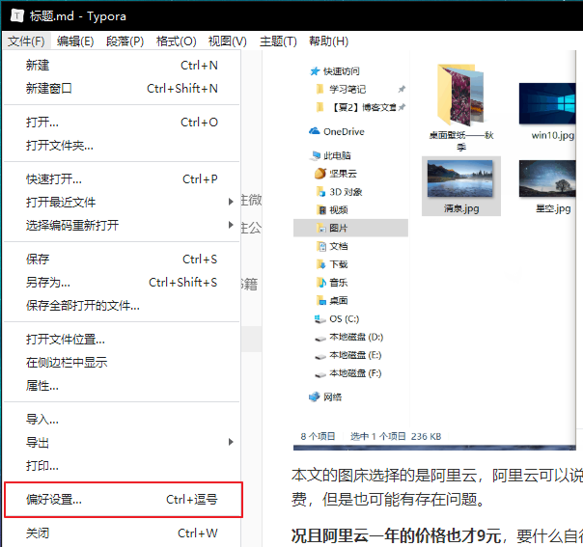Image resolution: width=583 pixels, height=547 pixels.
Task: Click the OneDrive cloud icon
Action: pyautogui.click(x=315, y=131)
